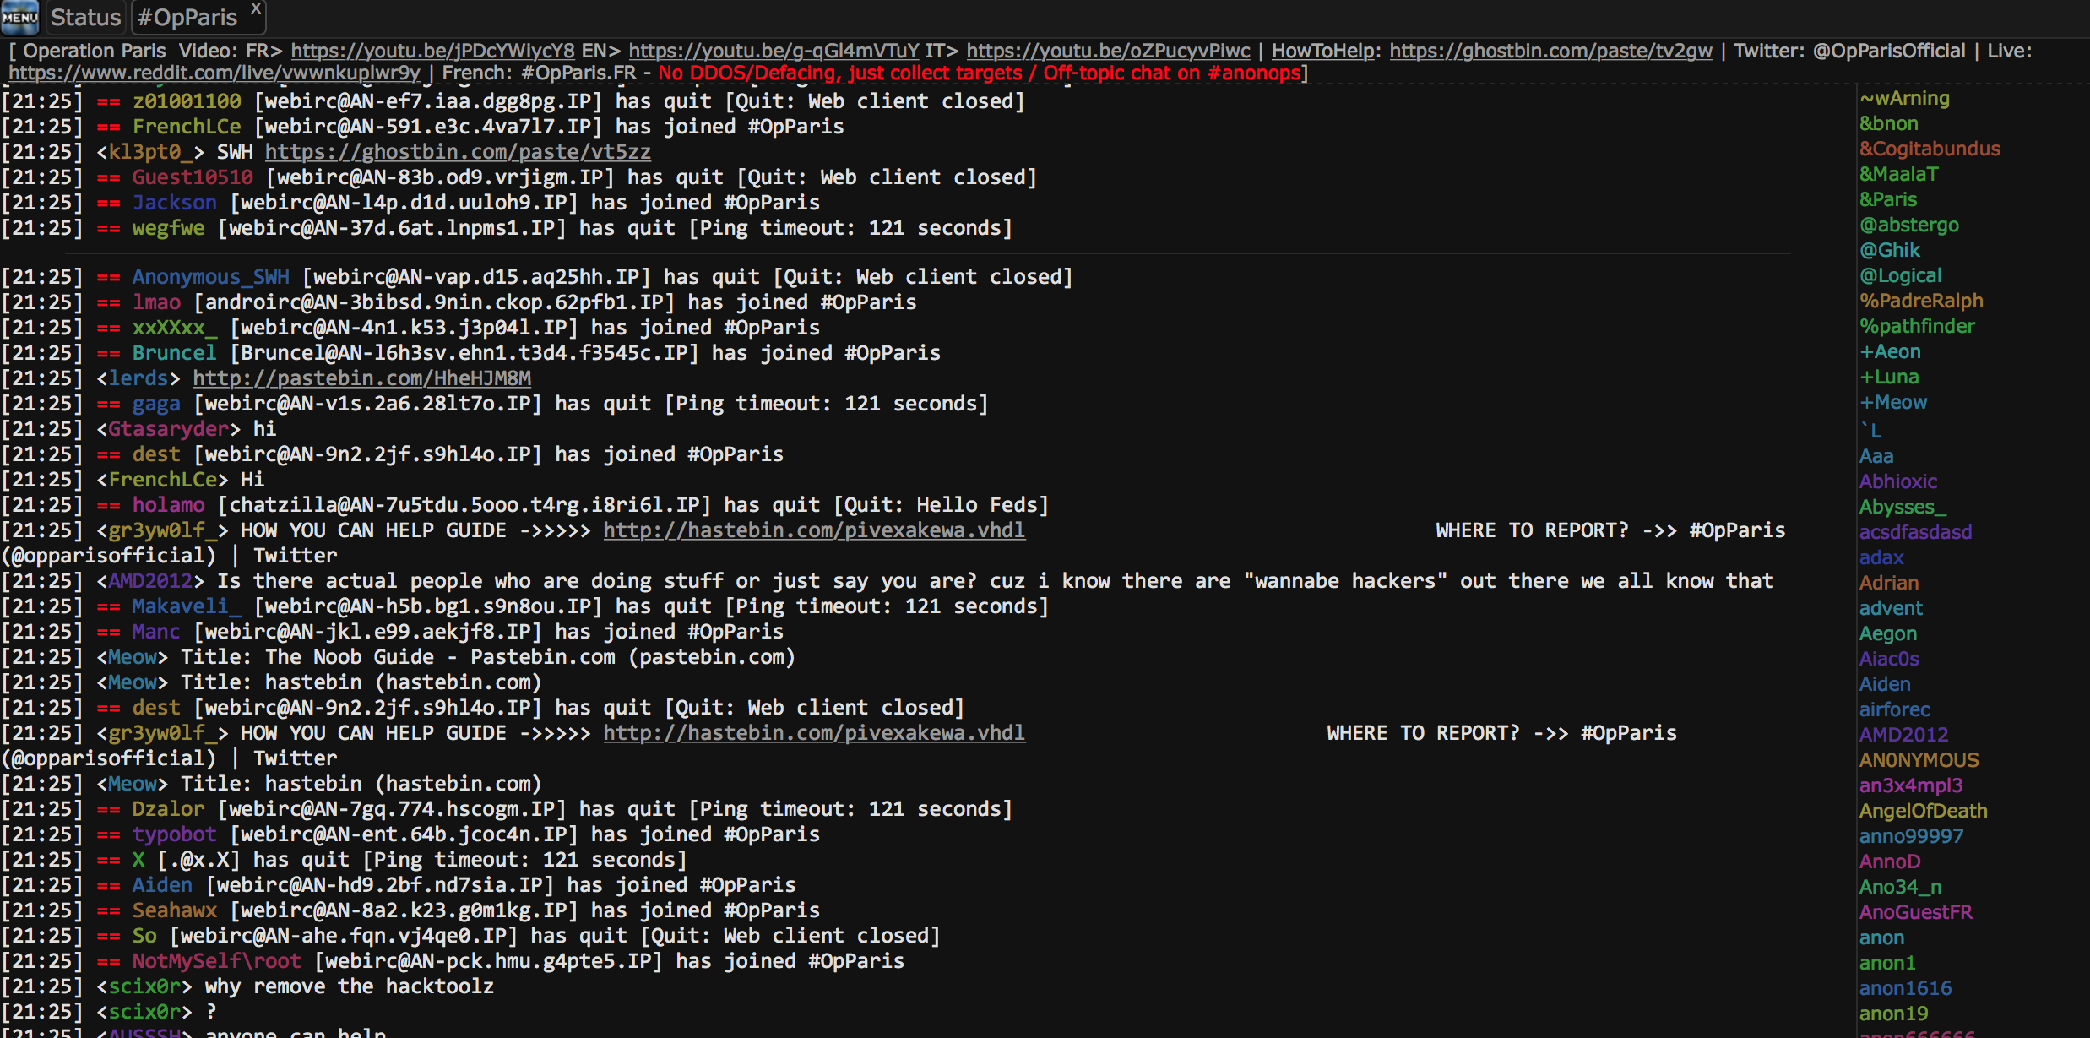Select user @abstergo in the nick list
This screenshot has width=2090, height=1038.
click(x=1908, y=225)
